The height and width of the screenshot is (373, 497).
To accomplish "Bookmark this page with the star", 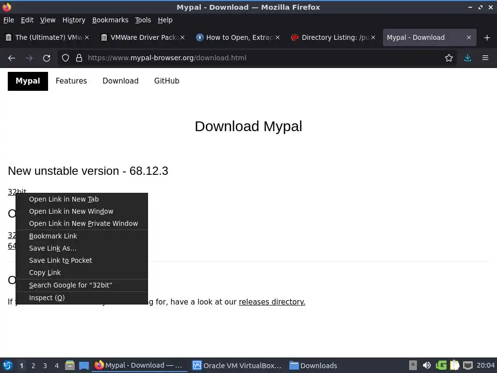I will coord(449,58).
